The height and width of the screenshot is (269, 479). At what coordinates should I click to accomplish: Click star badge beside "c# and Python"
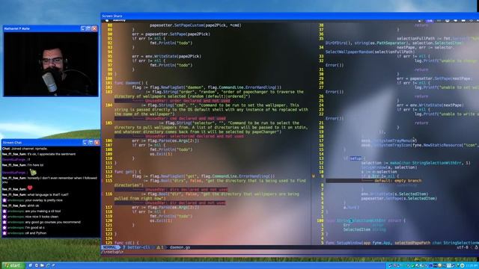tap(4, 233)
